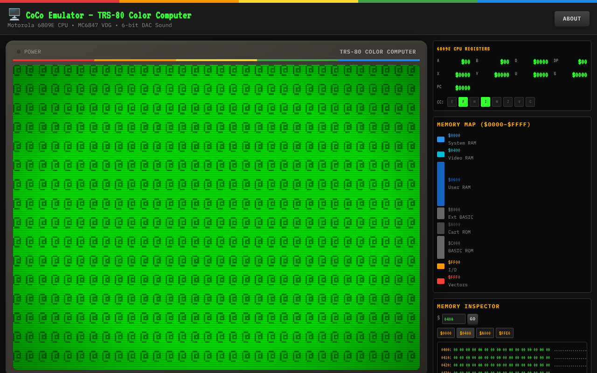Open the ABOUT page

(x=572, y=19)
